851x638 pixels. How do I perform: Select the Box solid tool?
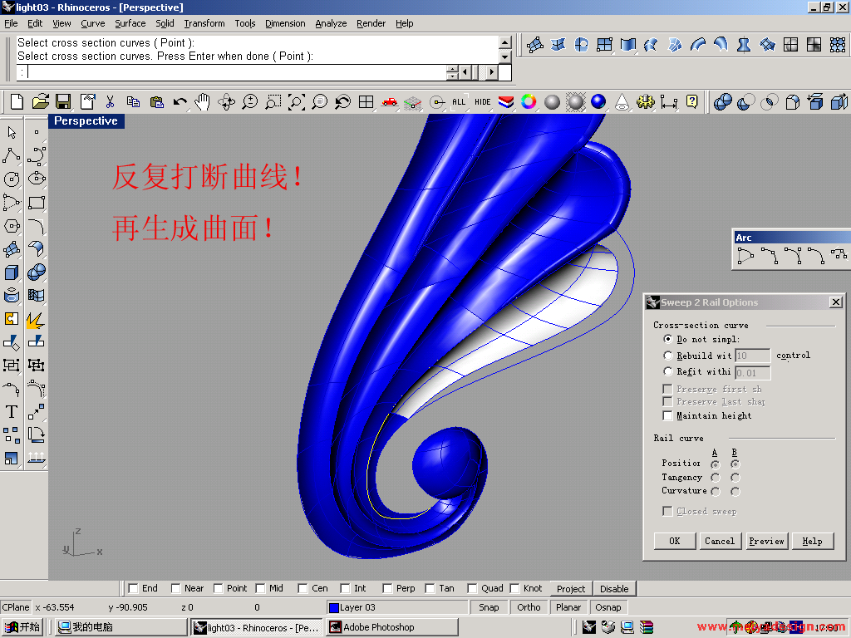click(x=12, y=272)
